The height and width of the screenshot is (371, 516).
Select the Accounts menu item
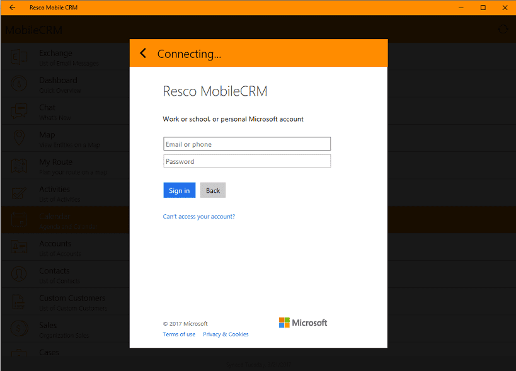coord(66,247)
